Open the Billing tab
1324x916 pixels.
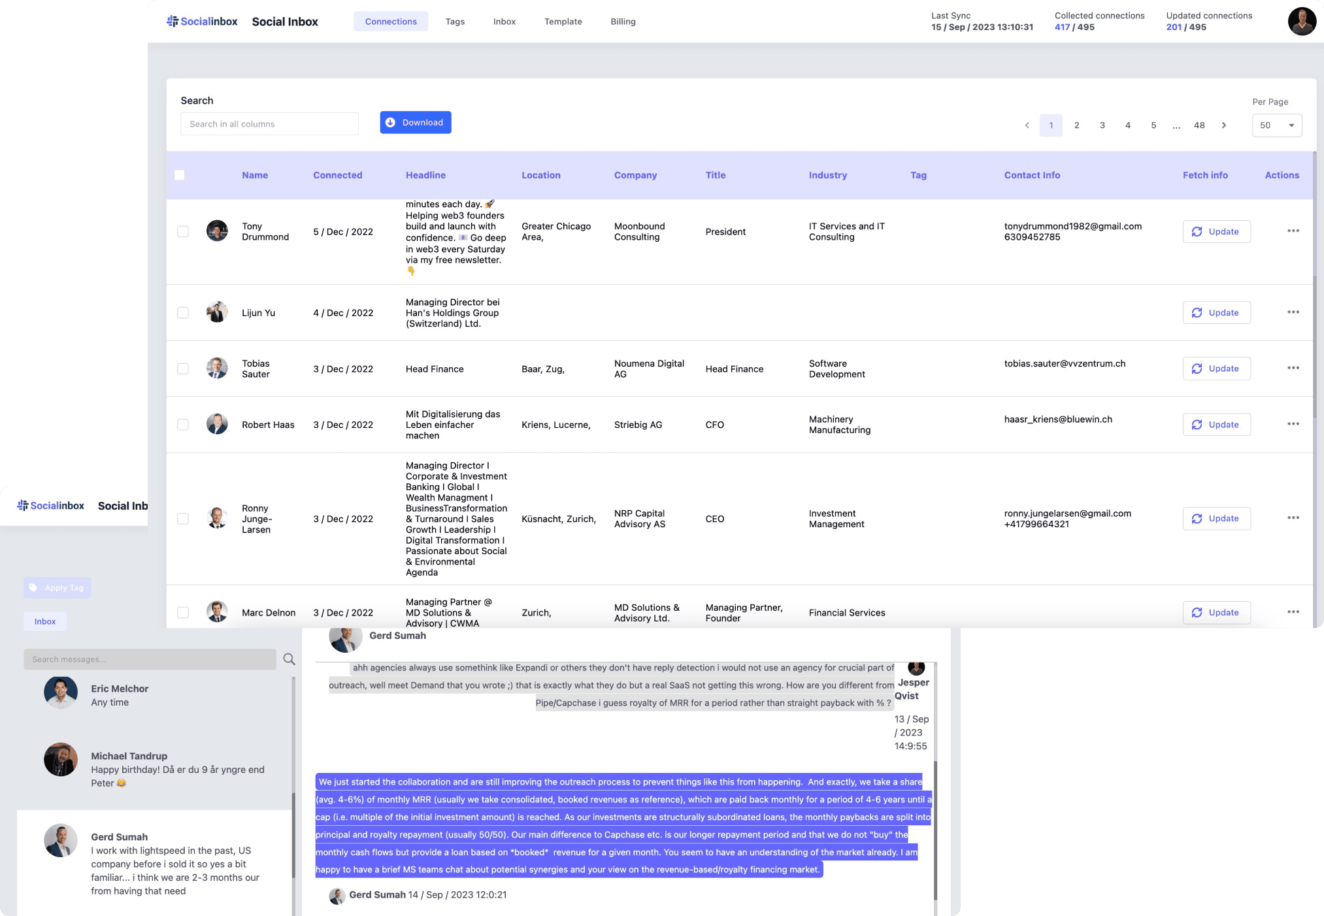coord(623,22)
